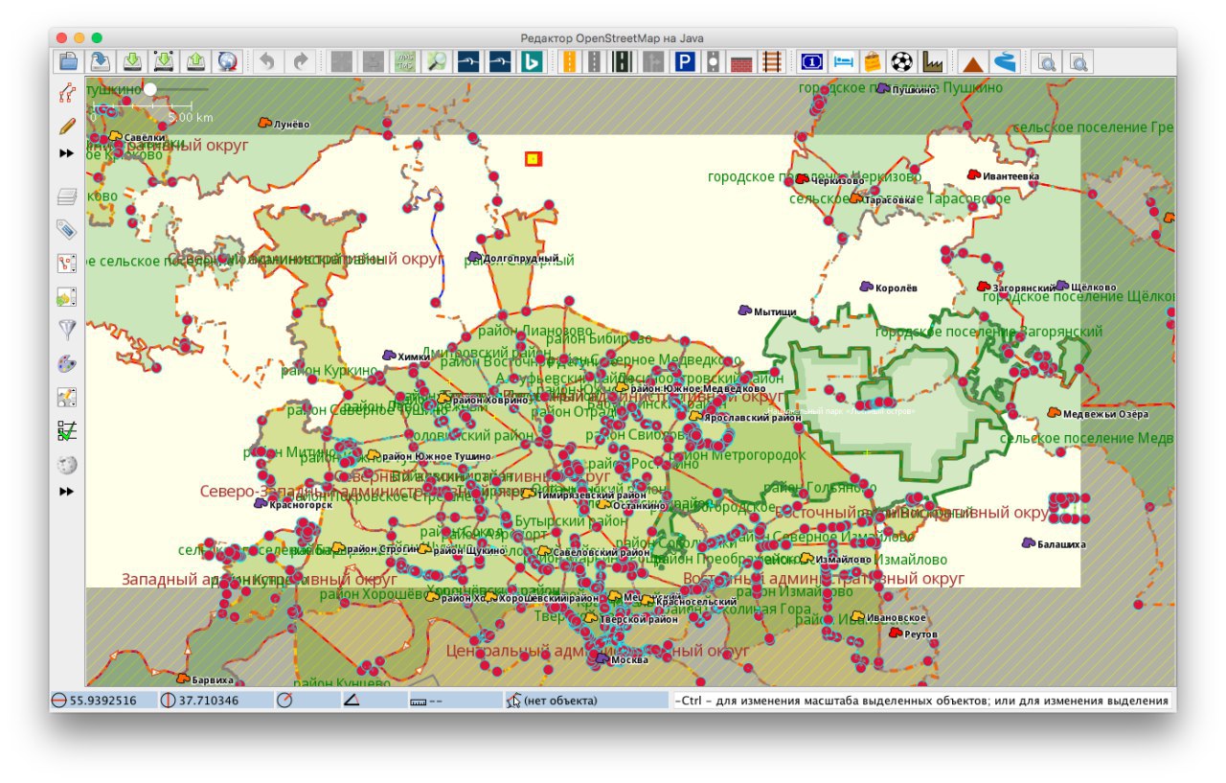Select the brown peak triangle preset
Image resolution: width=1226 pixels, height=783 pixels.
tap(973, 62)
